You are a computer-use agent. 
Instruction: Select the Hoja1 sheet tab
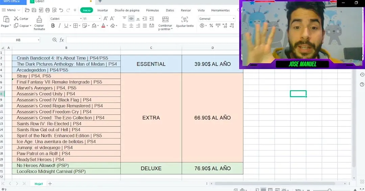point(39,184)
